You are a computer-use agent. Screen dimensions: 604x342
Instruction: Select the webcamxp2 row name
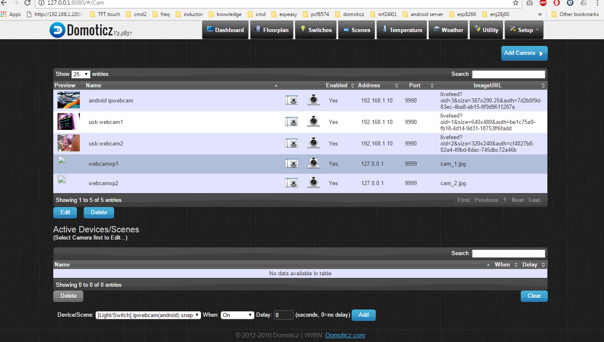[103, 183]
